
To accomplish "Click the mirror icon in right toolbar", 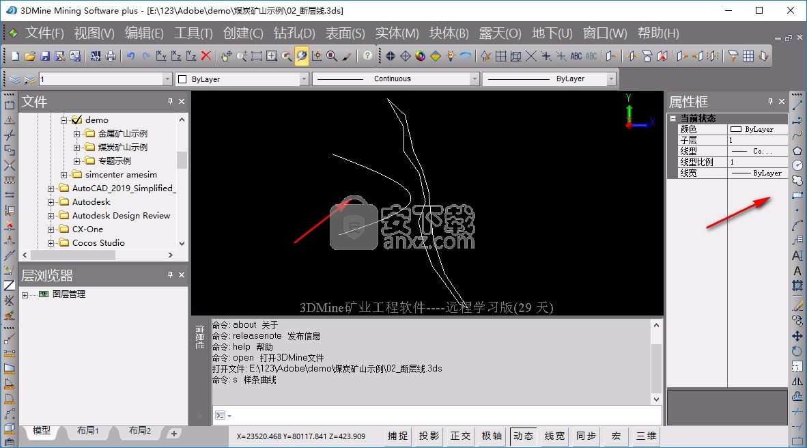I will click(x=797, y=381).
